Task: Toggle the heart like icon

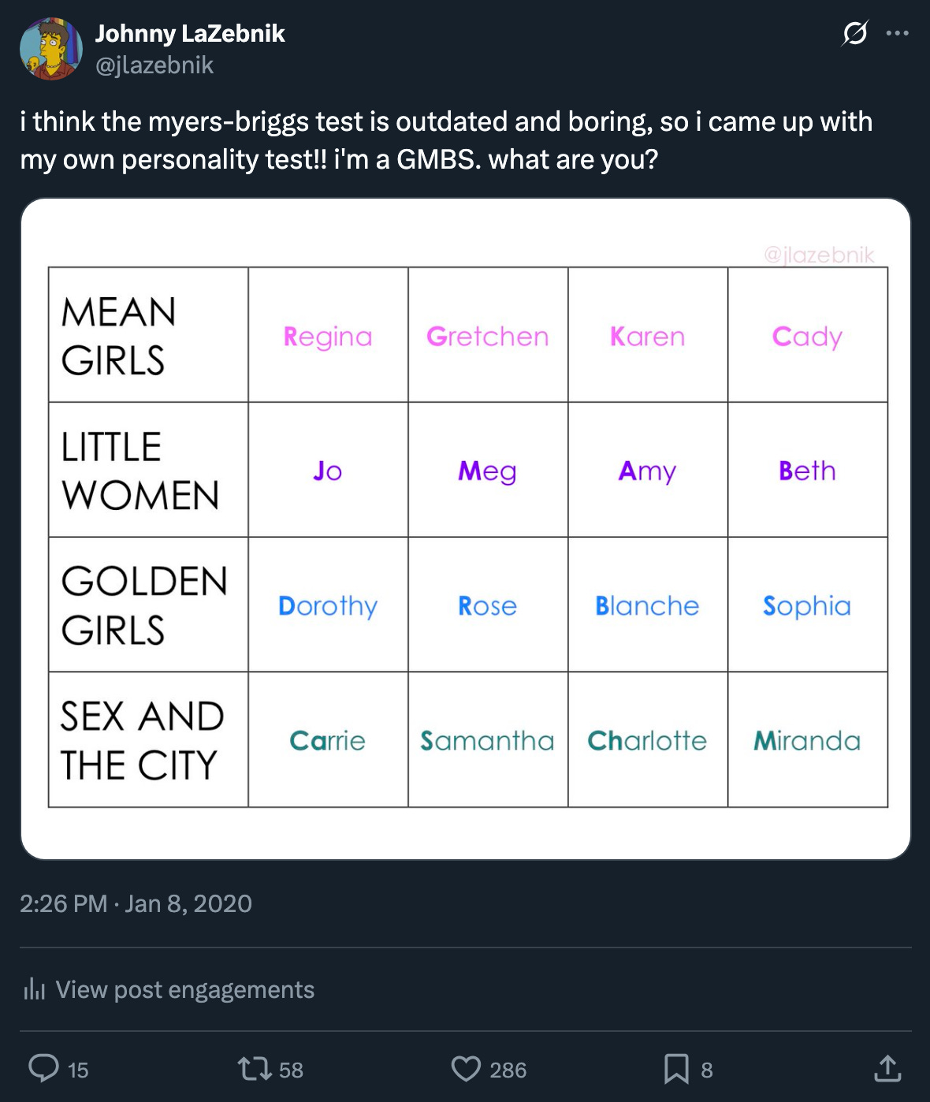Action: click(x=466, y=1068)
